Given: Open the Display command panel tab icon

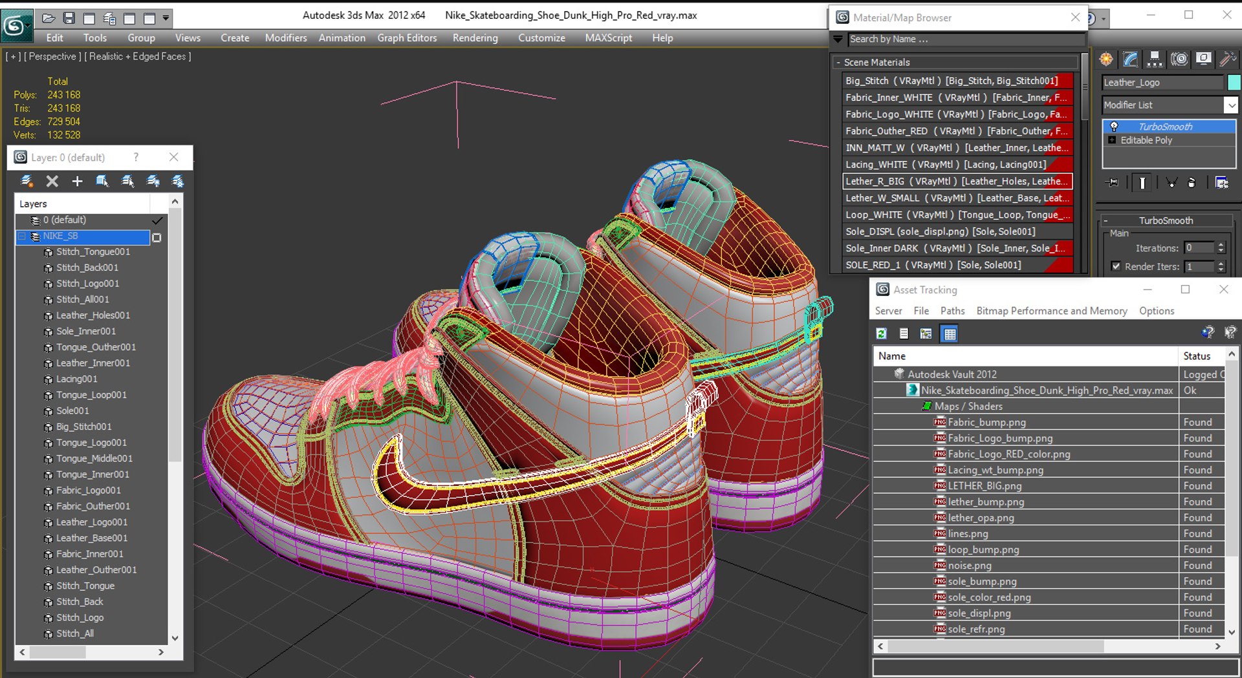Looking at the screenshot, I should point(1203,59).
